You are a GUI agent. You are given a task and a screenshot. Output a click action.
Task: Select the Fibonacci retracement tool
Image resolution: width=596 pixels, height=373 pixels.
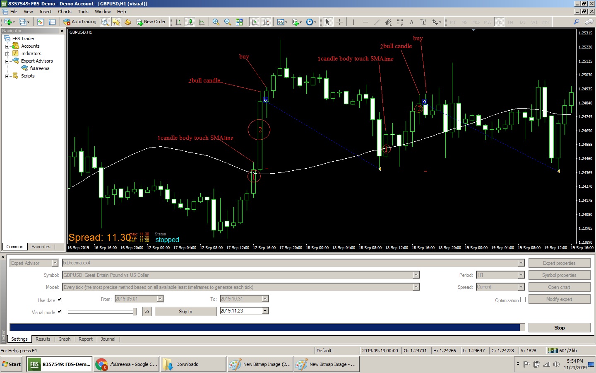coord(400,22)
